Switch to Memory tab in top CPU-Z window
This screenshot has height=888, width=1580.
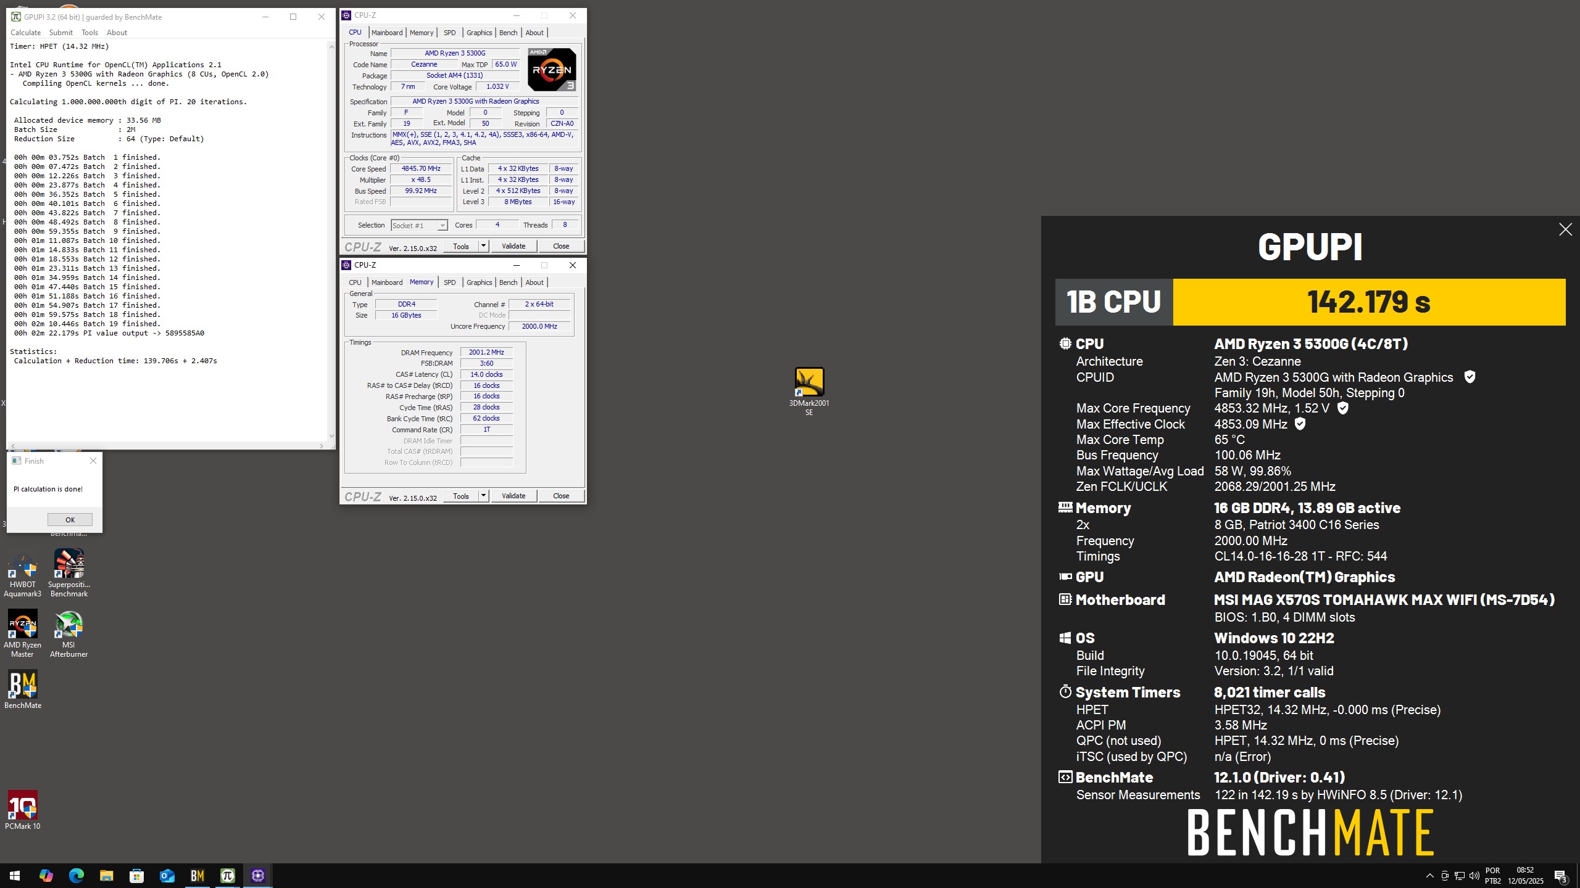pos(422,33)
